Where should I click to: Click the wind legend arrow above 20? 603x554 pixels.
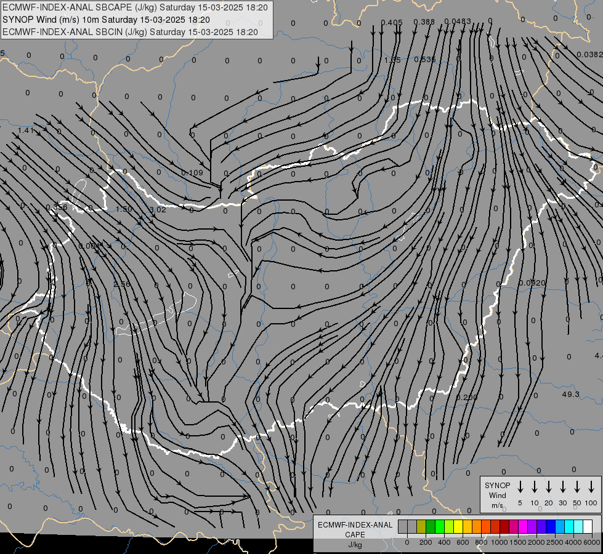pos(548,487)
